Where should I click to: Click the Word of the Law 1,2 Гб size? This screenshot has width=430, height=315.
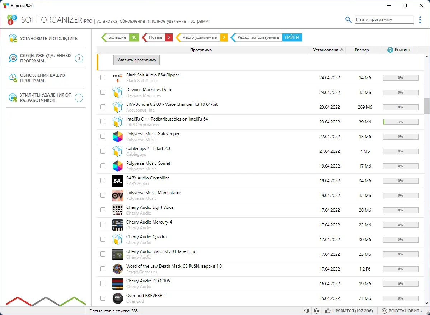coord(365,269)
